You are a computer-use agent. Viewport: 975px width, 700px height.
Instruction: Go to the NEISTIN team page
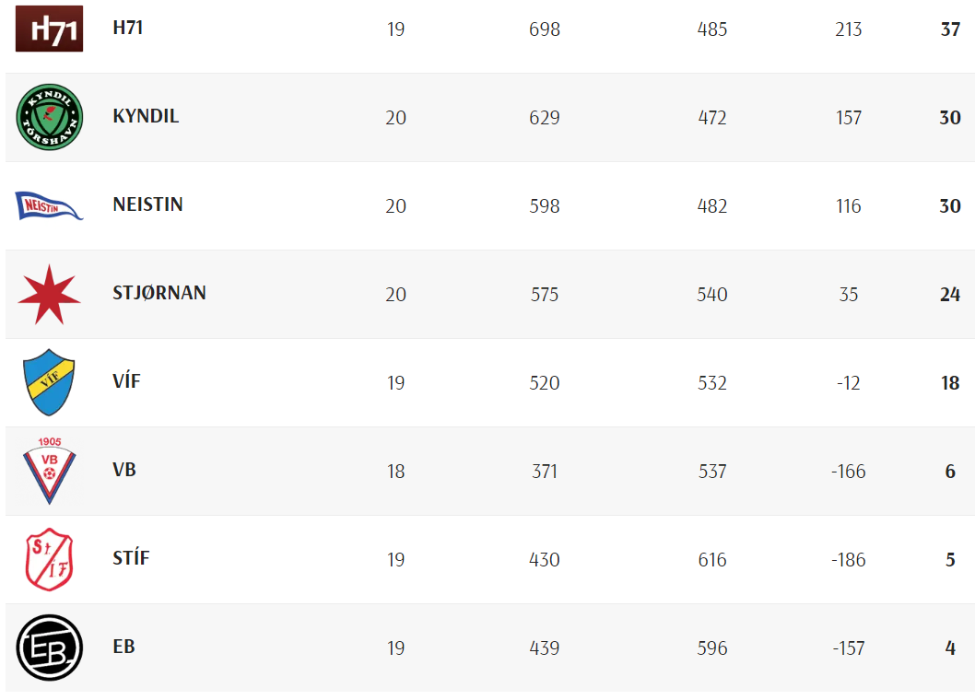(x=148, y=204)
